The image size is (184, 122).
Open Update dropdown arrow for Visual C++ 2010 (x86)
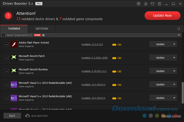[x=174, y=98]
